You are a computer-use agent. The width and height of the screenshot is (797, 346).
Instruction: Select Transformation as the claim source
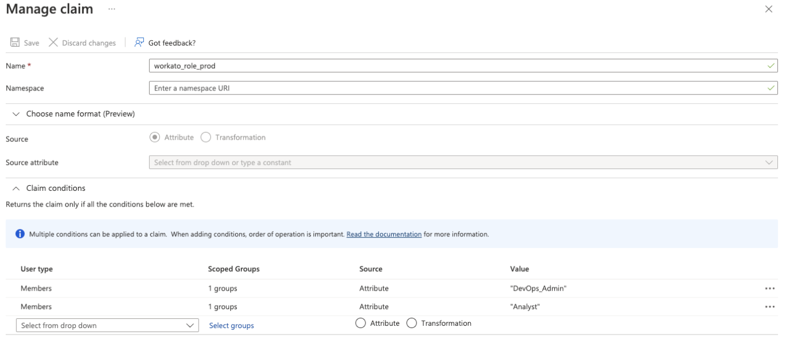(205, 137)
